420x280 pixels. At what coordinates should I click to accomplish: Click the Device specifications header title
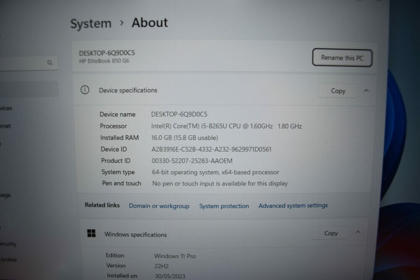128,91
